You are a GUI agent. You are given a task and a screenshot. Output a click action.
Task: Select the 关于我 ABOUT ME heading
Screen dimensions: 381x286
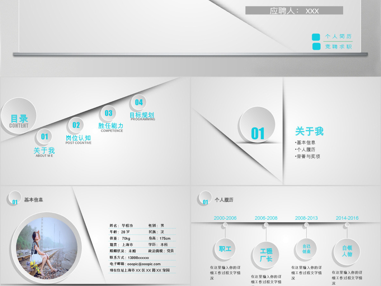(44, 152)
